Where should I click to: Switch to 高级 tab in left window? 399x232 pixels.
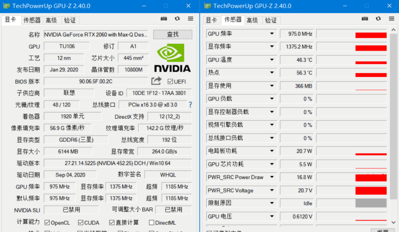[51, 20]
